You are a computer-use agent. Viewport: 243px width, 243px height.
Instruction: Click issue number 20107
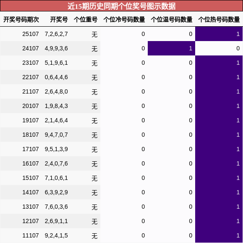[x=30, y=106]
